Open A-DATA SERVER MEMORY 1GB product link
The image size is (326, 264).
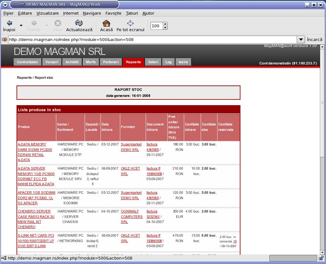pyautogui.click(x=36, y=176)
